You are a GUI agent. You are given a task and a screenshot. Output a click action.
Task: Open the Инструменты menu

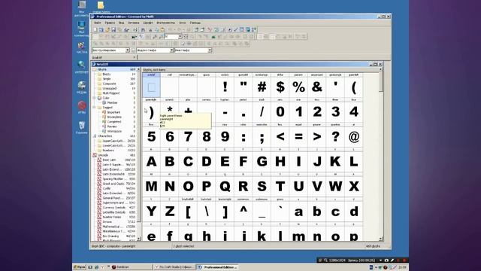(165, 23)
